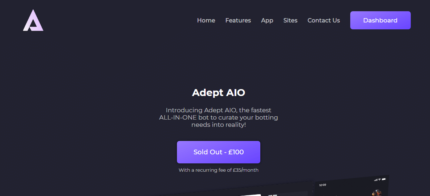Click the Adept triangle logo
The image size is (430, 196).
33,20
